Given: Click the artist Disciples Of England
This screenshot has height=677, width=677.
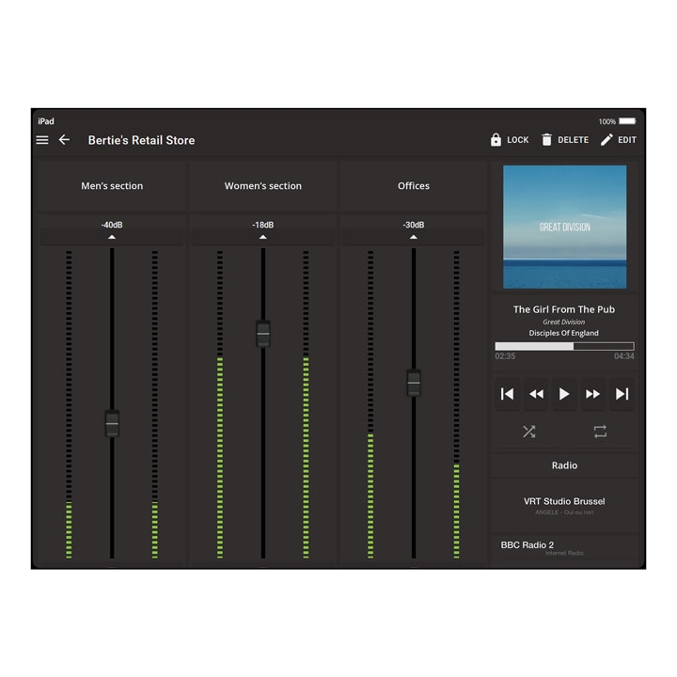Looking at the screenshot, I should (564, 333).
